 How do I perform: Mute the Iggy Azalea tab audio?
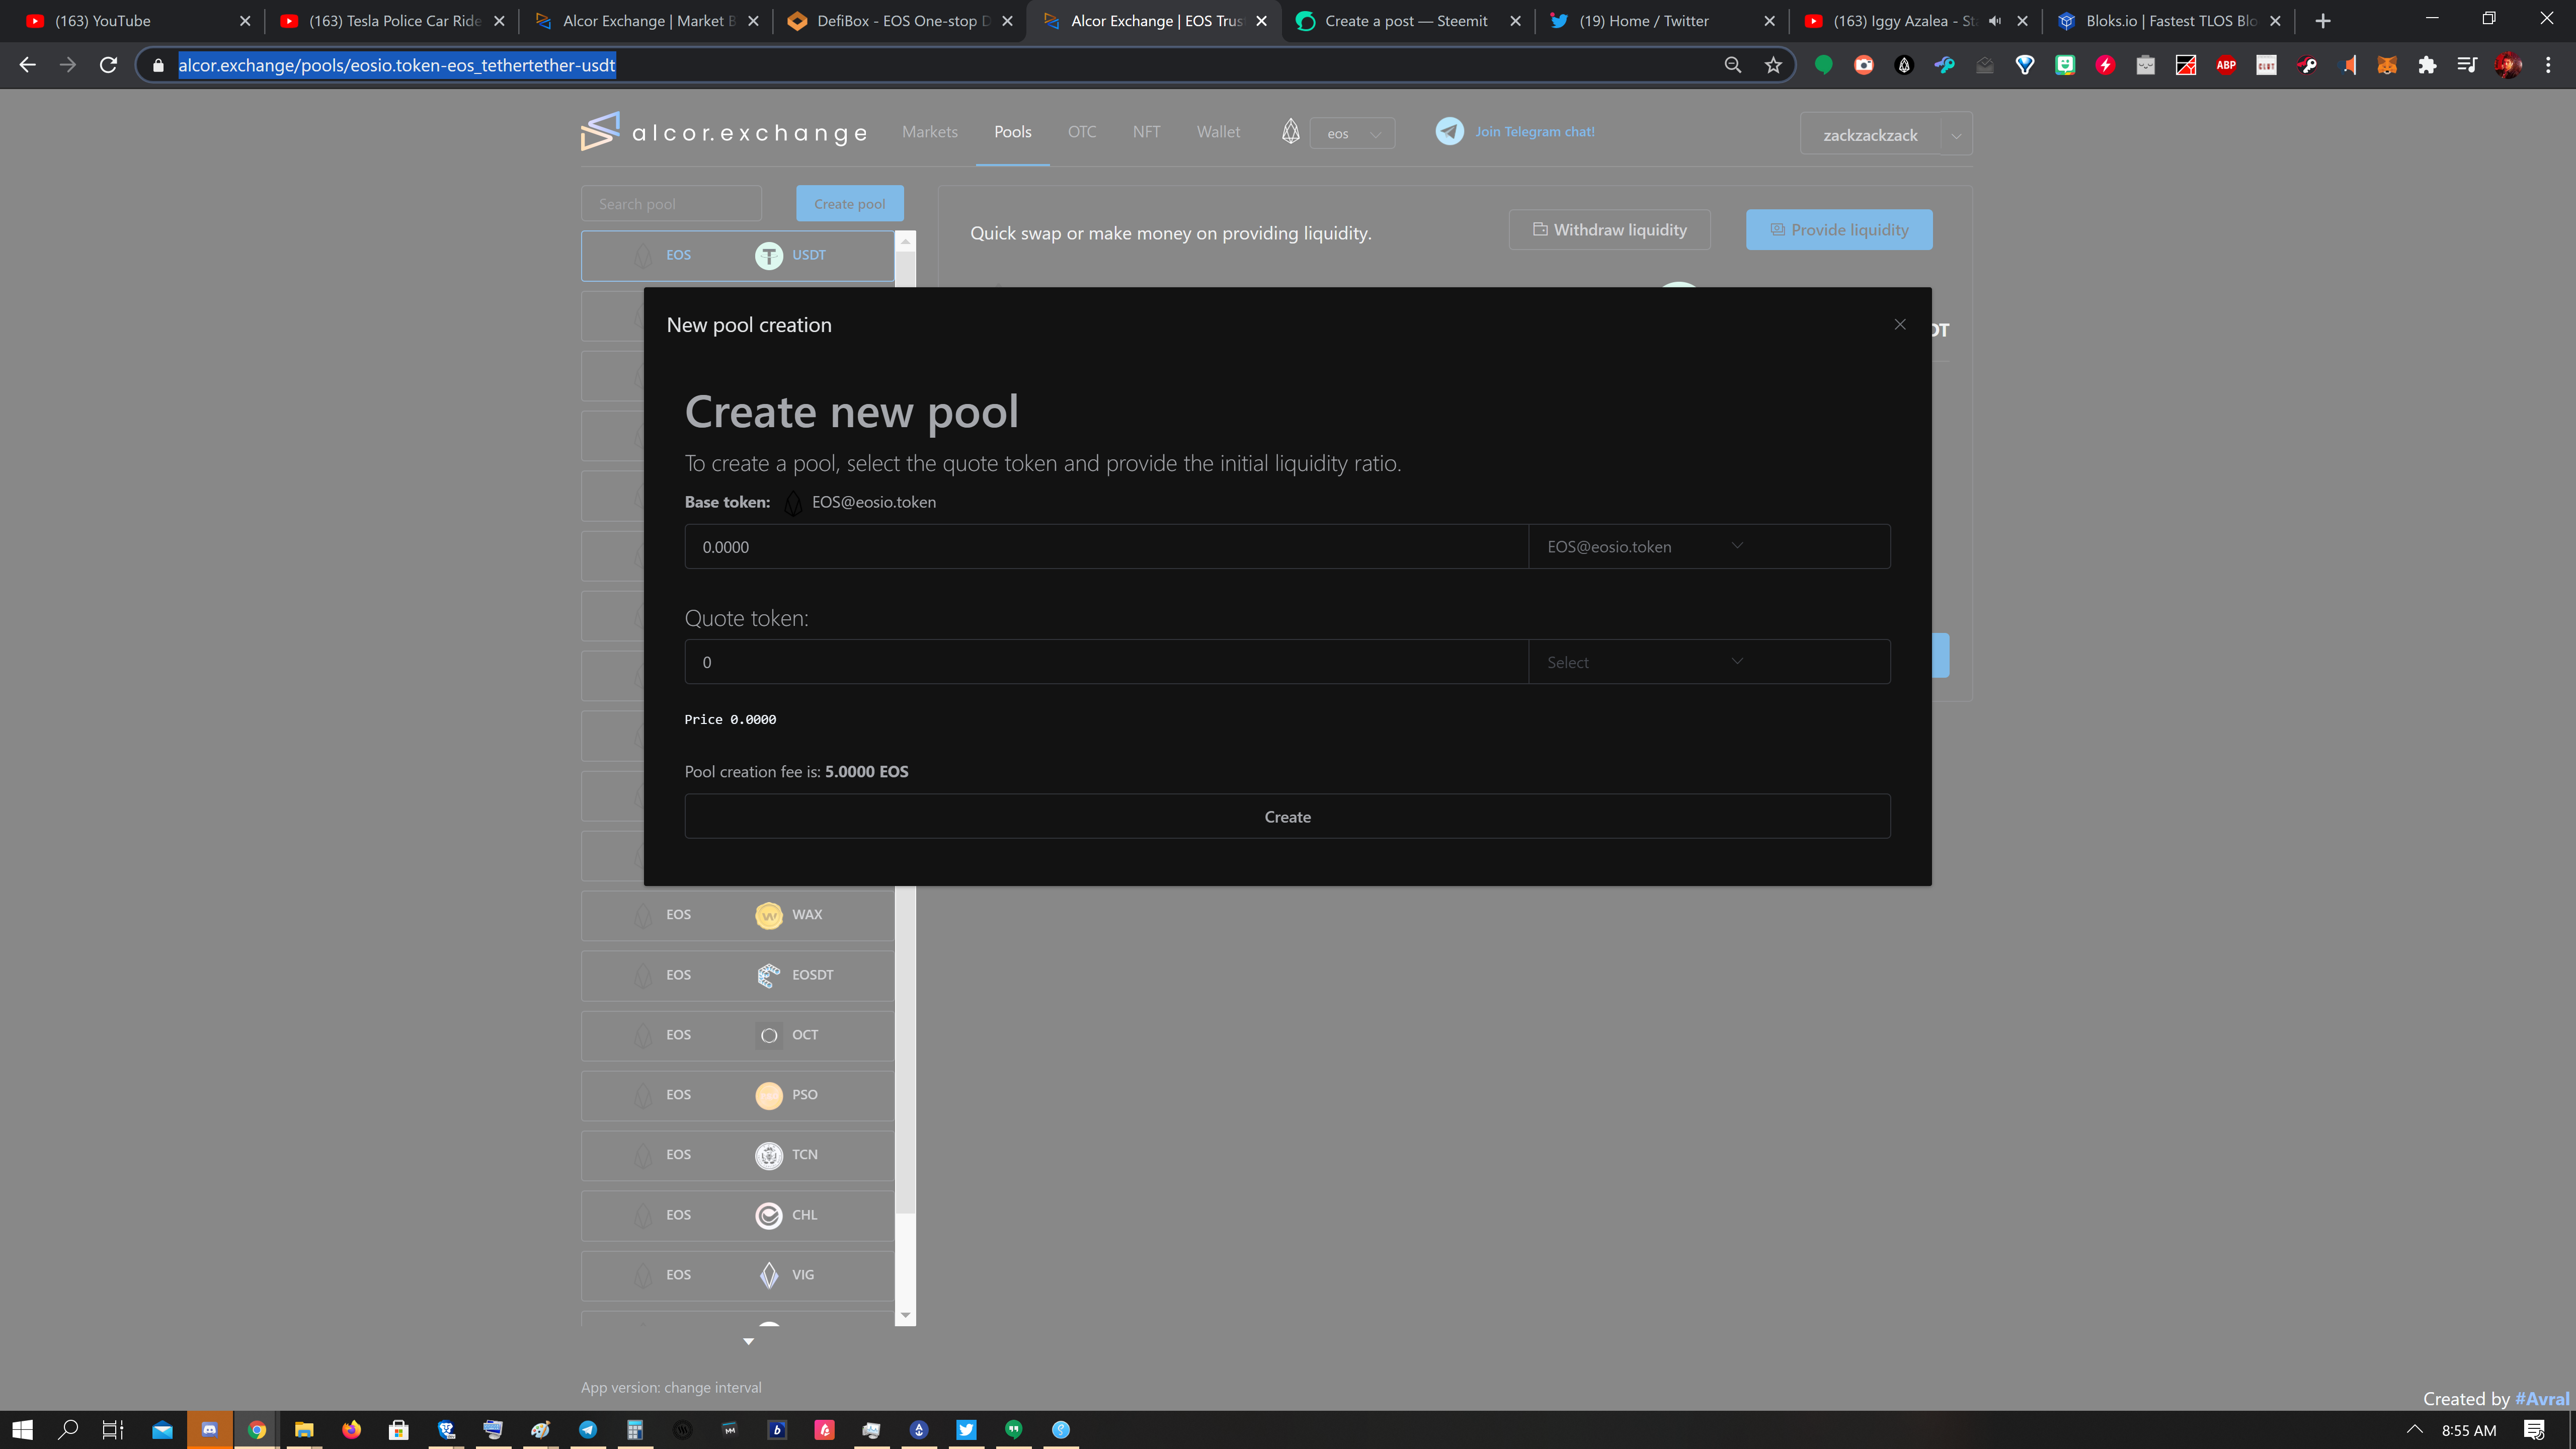1995,21
